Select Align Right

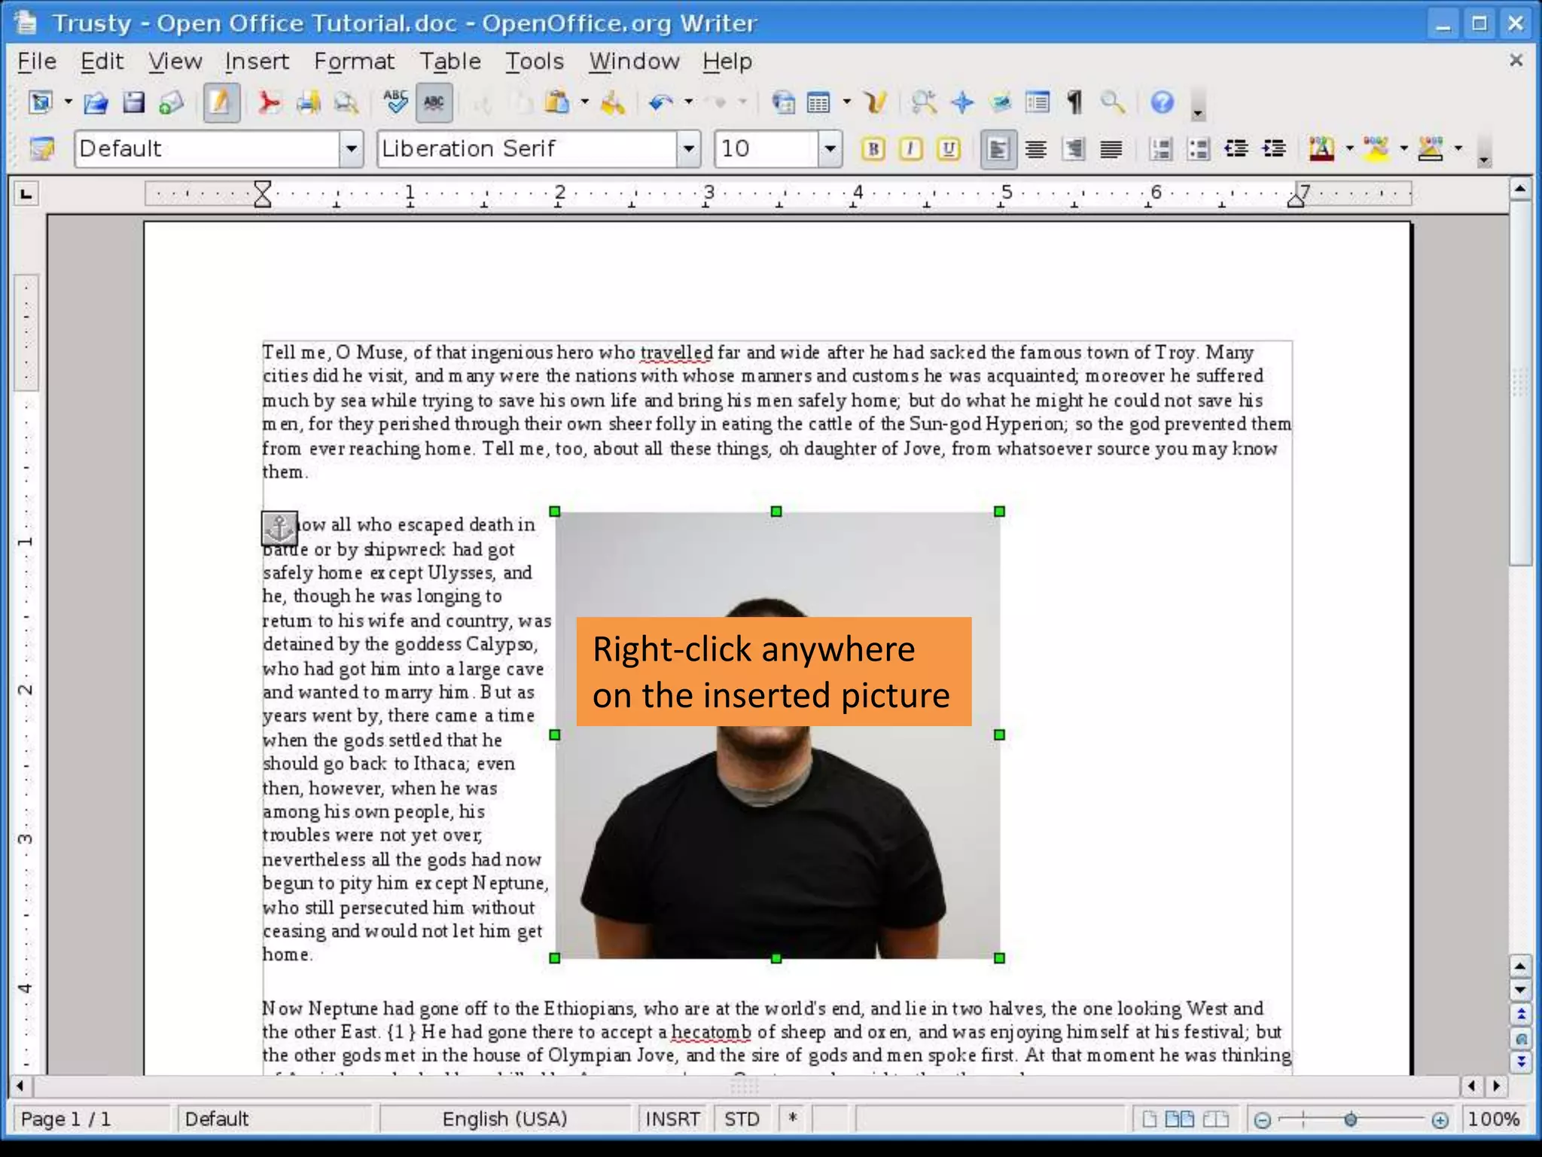(x=1074, y=149)
